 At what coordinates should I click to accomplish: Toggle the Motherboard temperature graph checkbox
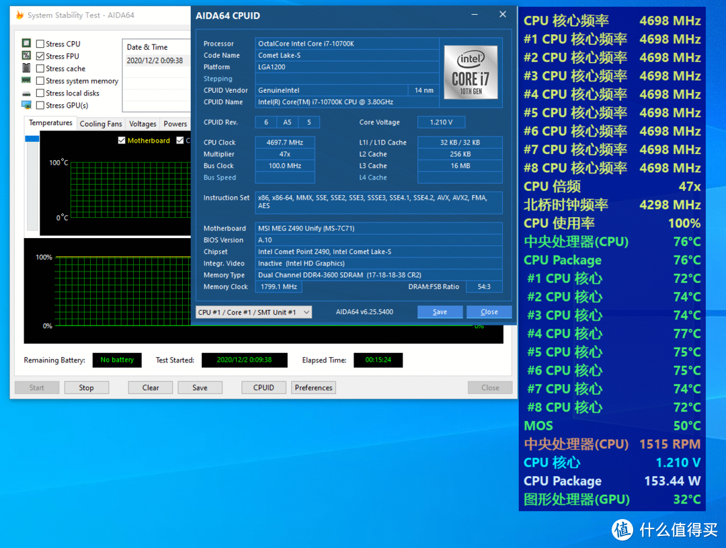tap(122, 141)
